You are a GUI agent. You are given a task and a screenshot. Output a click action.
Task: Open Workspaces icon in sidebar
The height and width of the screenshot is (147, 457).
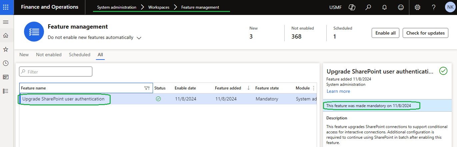[x=6, y=77]
